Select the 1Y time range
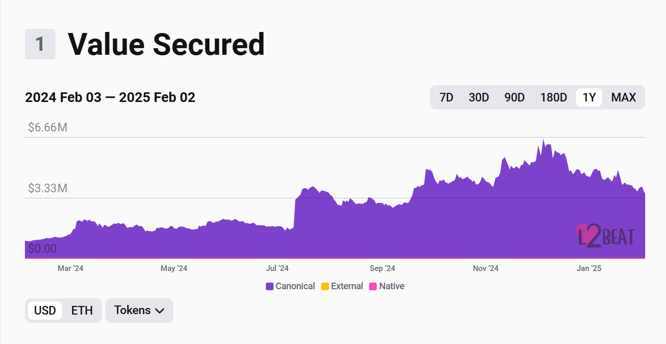Screen dimensions: 666x344 pyautogui.click(x=589, y=97)
